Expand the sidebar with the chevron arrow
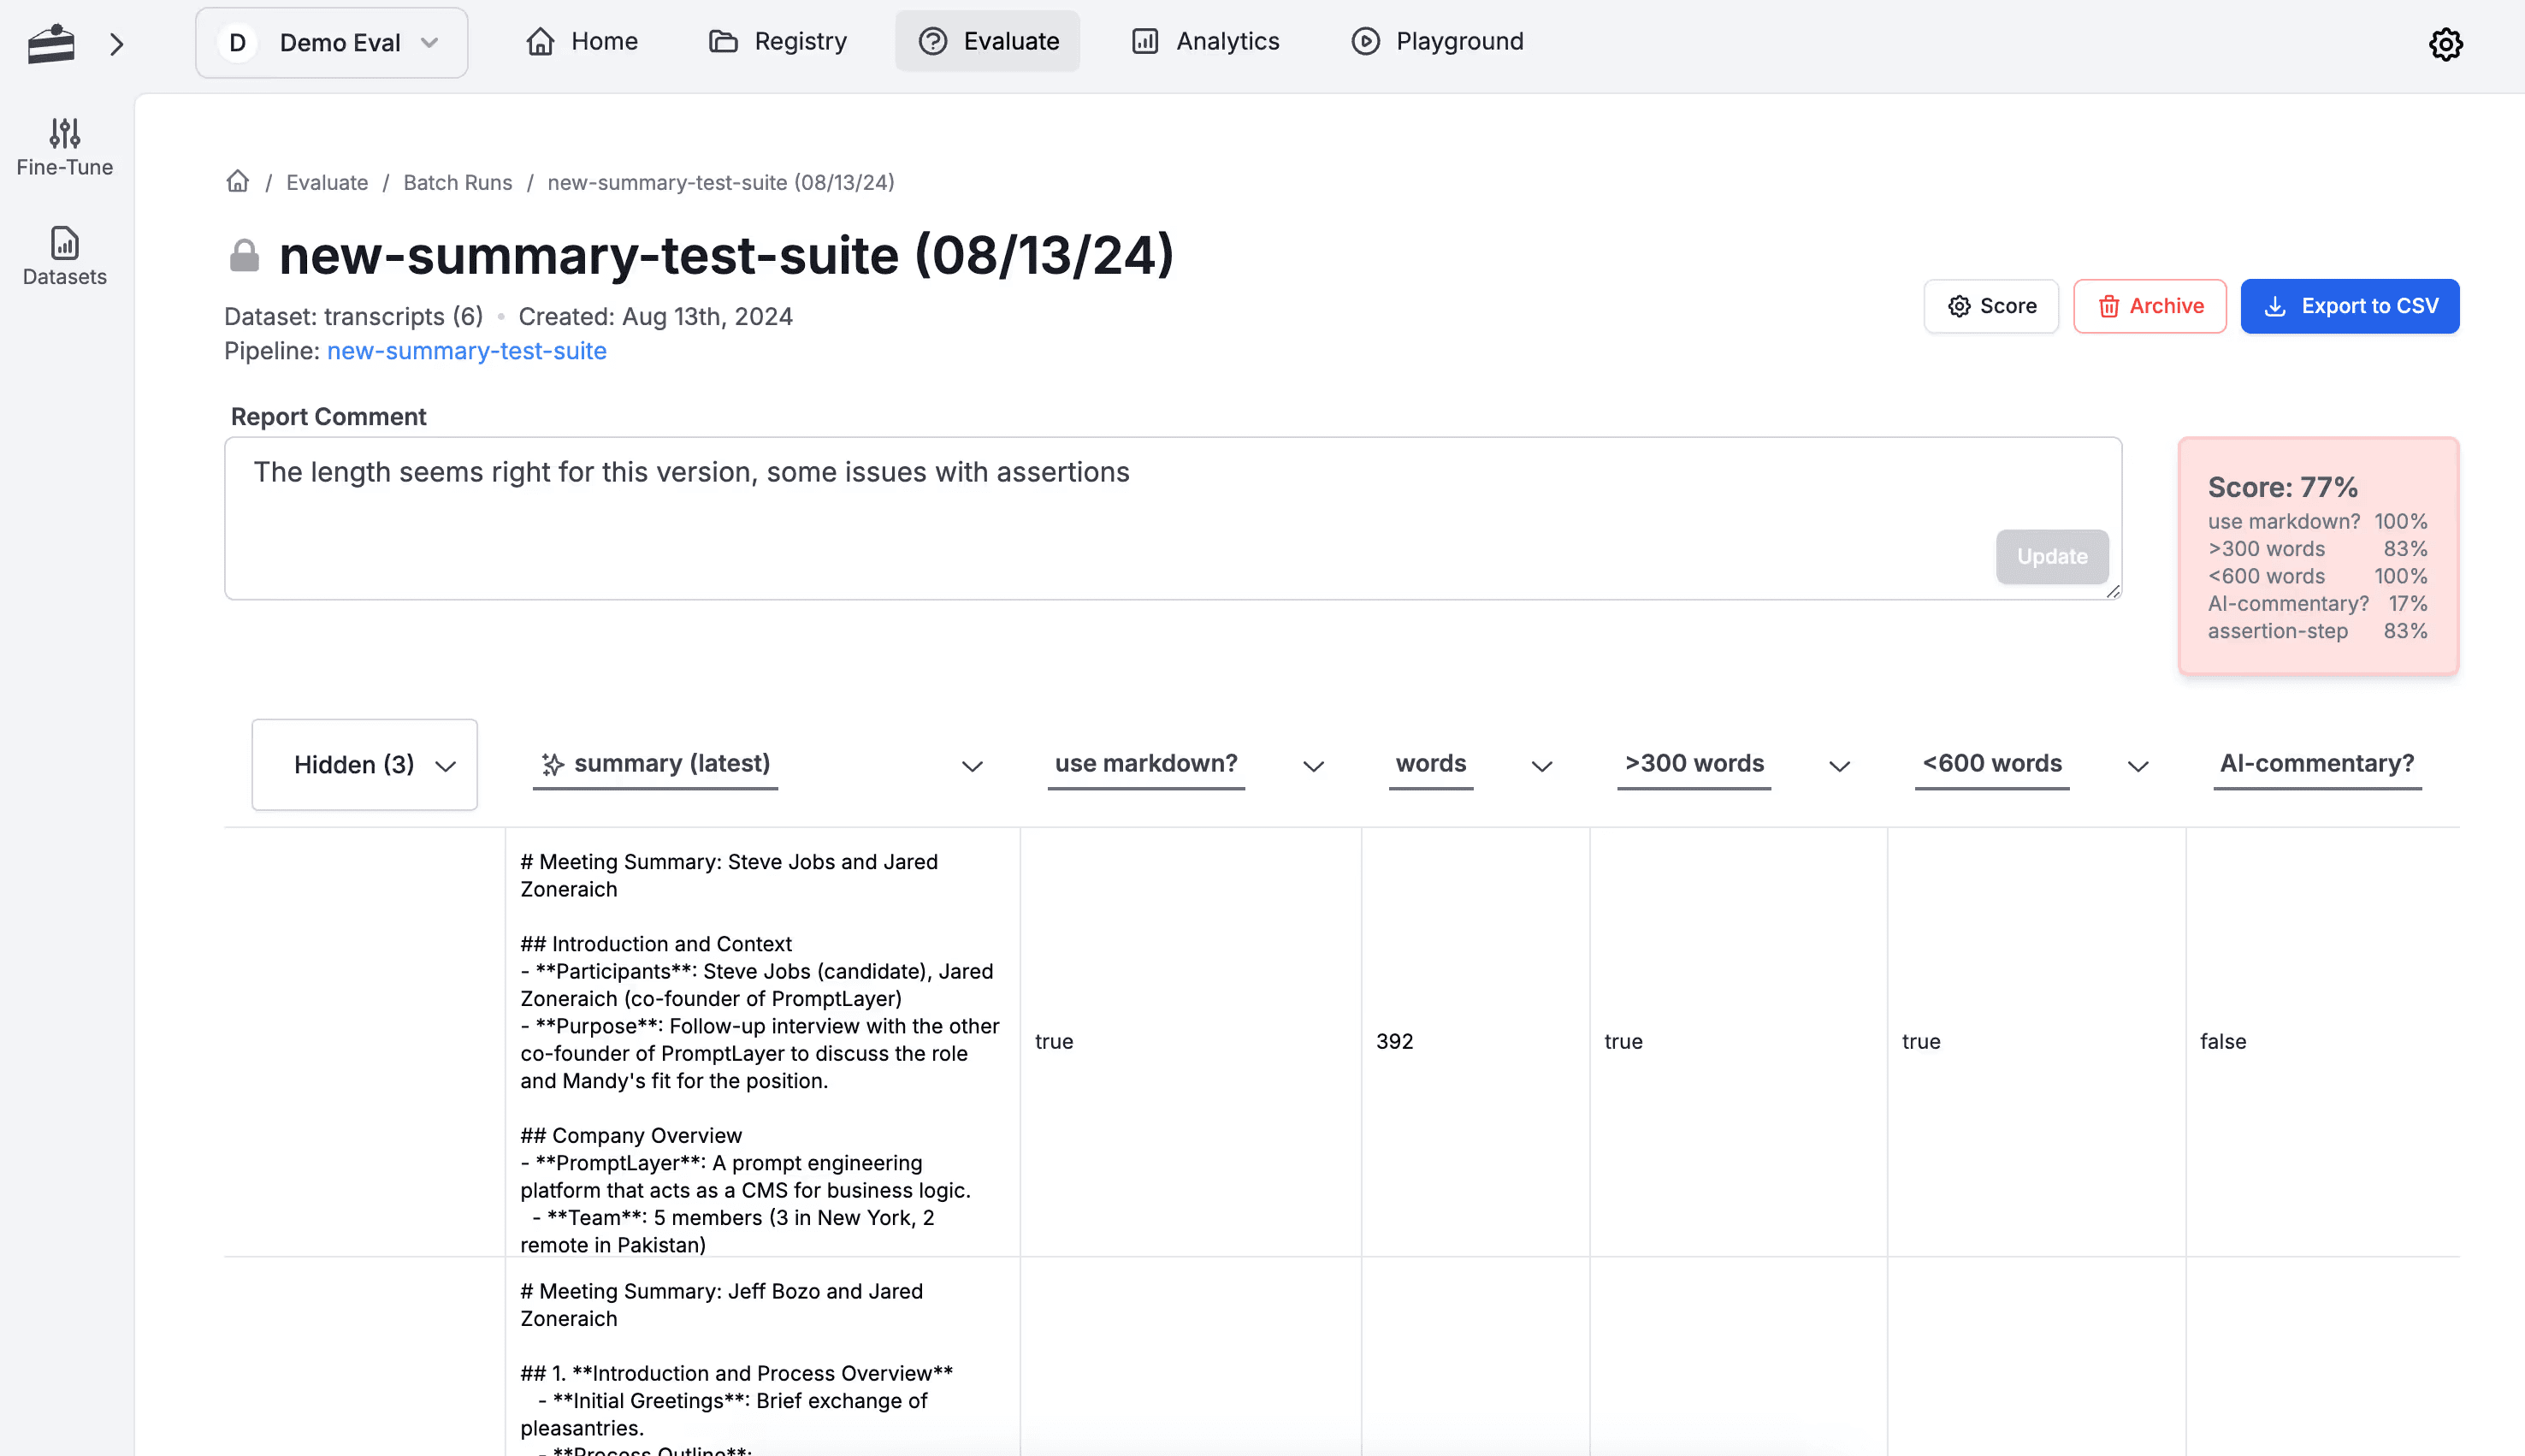2525x1456 pixels. pos(117,44)
